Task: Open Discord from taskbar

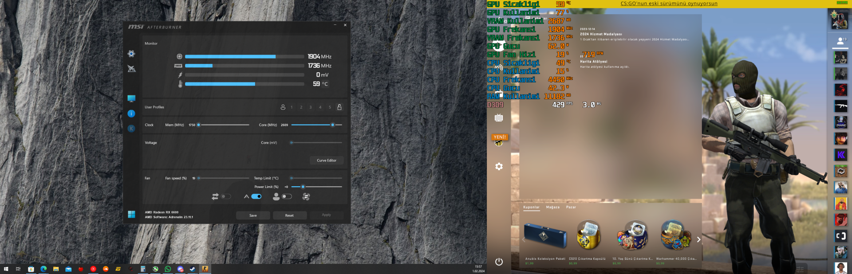Action: [180, 269]
